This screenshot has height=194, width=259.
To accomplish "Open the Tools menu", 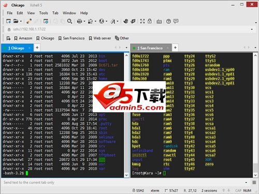I will [44, 13].
